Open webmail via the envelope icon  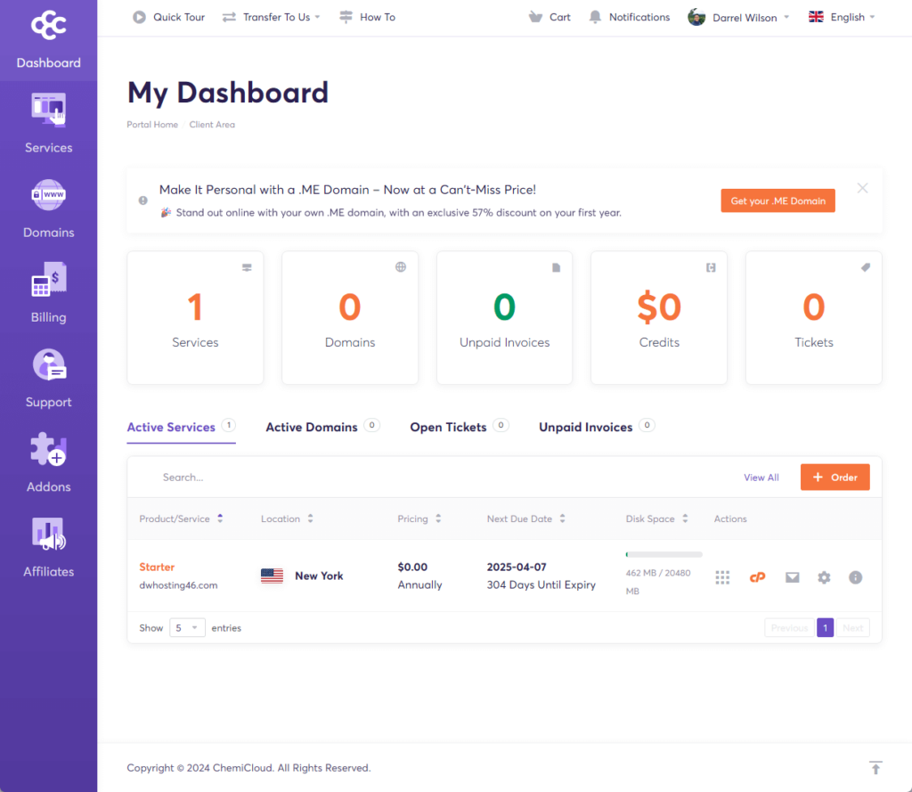[x=792, y=577]
